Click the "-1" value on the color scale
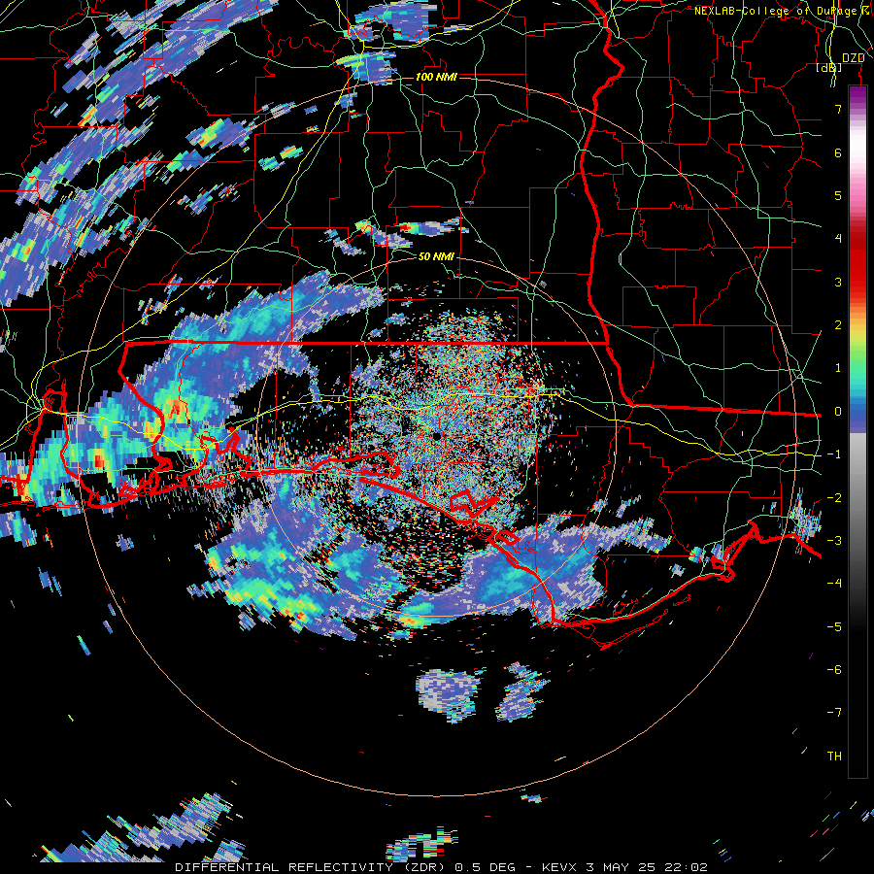This screenshot has width=874, height=874. click(x=834, y=454)
